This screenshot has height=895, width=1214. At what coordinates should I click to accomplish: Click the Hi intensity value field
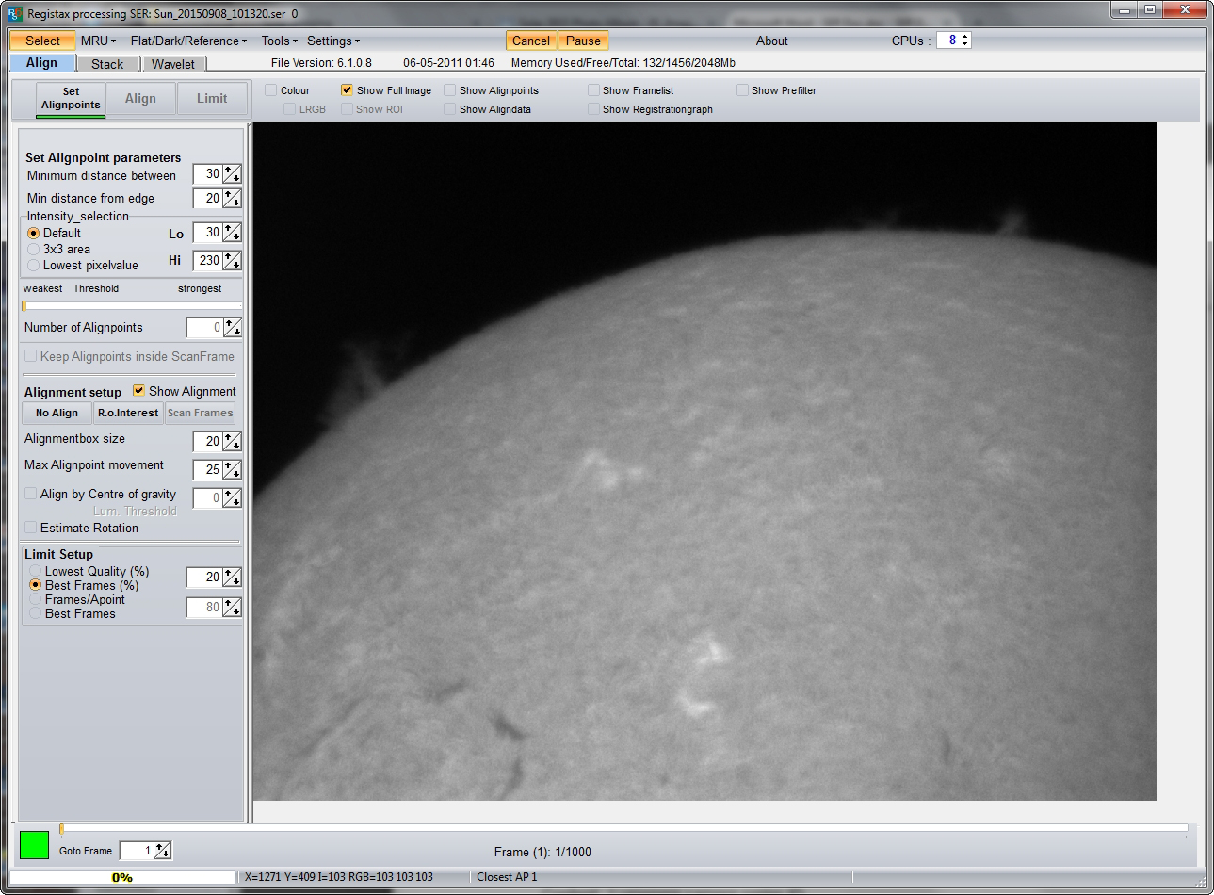[x=207, y=261]
